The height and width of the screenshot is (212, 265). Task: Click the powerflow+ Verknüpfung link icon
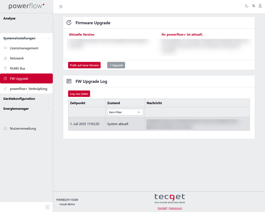click(5, 89)
